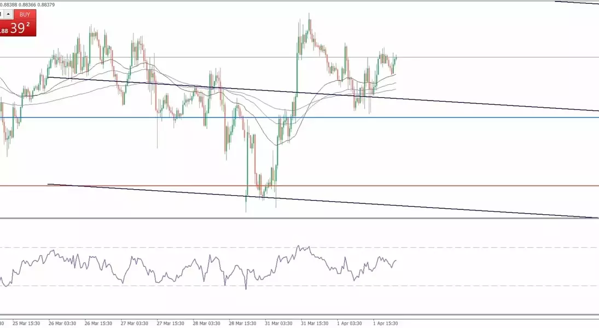The image size is (599, 328).
Task: Click the close price value 0.88379
Action: pyautogui.click(x=46, y=5)
